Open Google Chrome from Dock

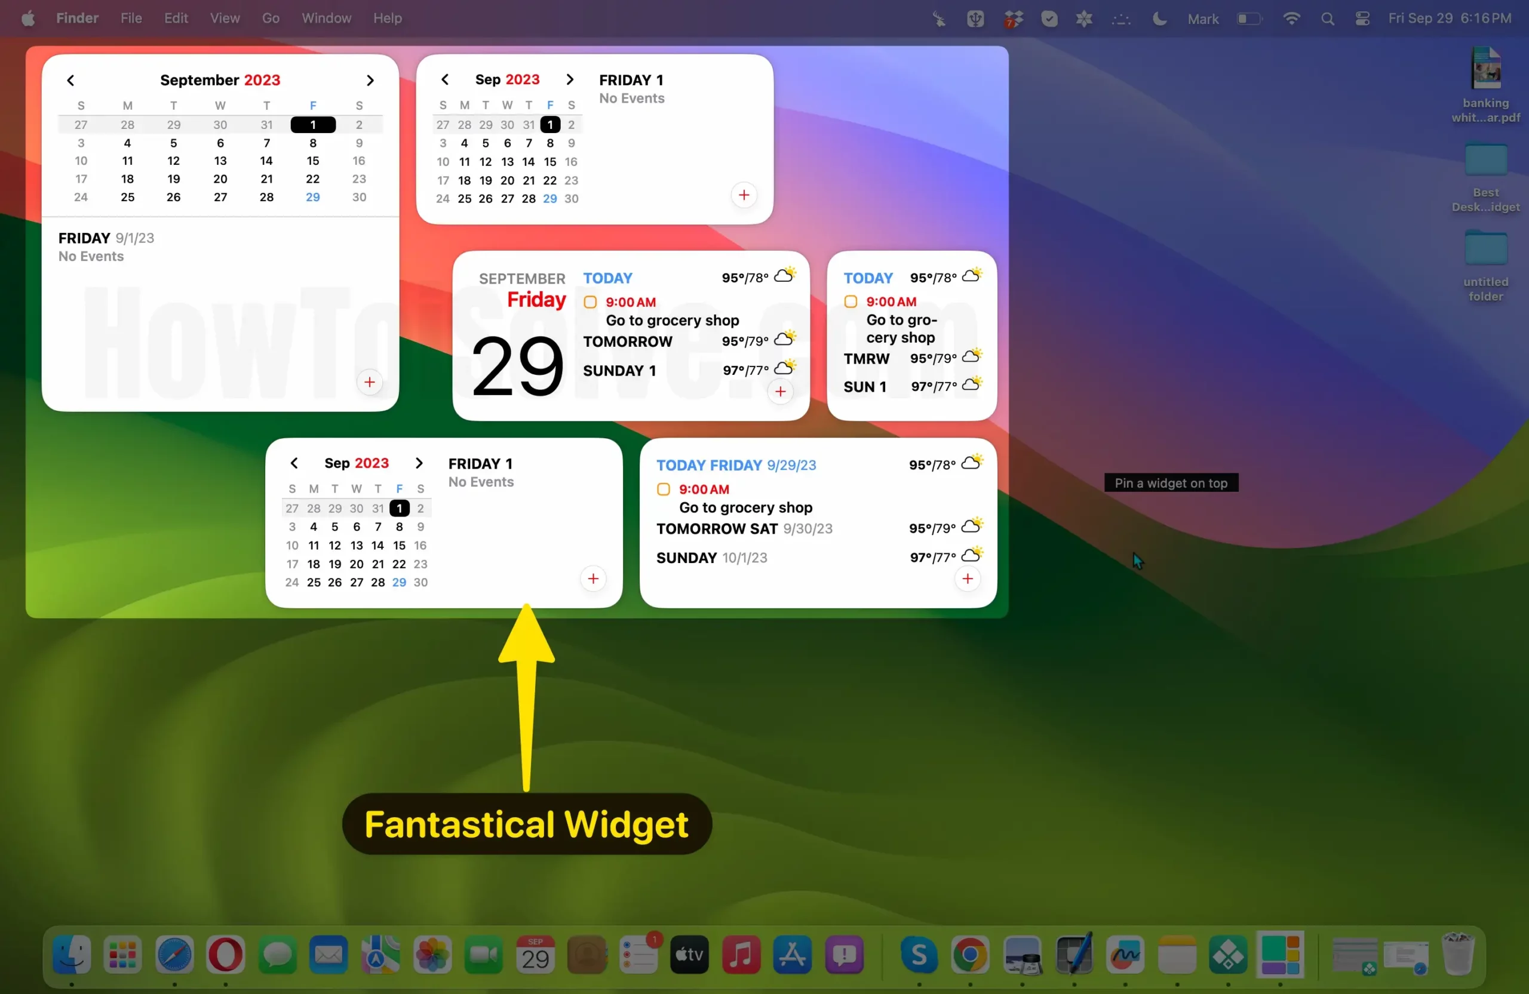coord(970,955)
